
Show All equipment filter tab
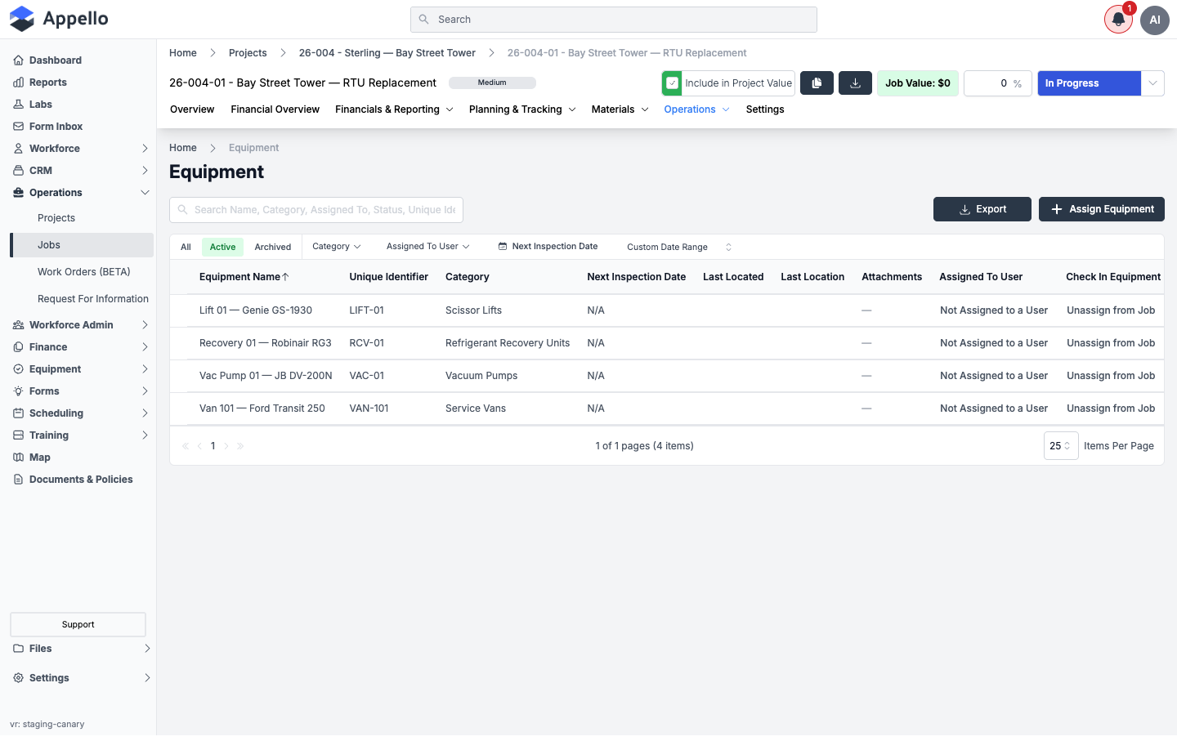(x=186, y=247)
